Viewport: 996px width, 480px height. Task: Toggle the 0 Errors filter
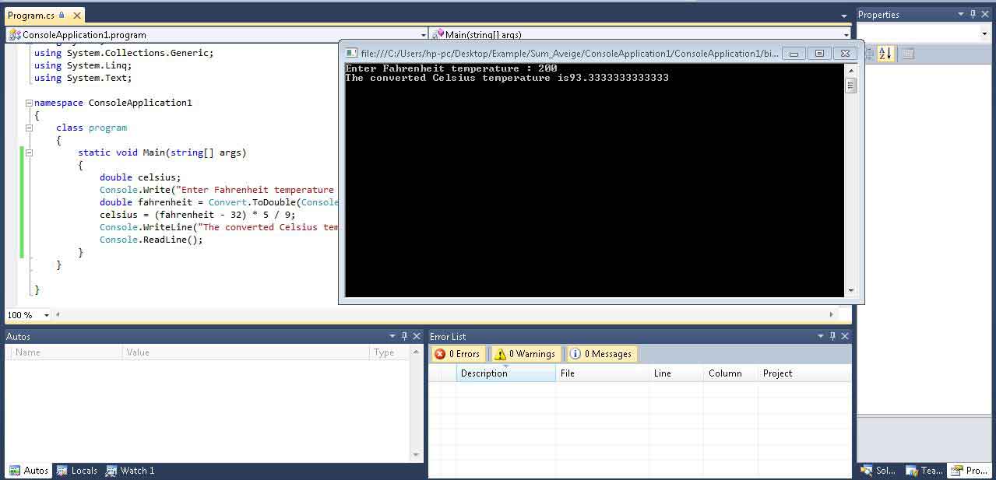[x=458, y=354]
